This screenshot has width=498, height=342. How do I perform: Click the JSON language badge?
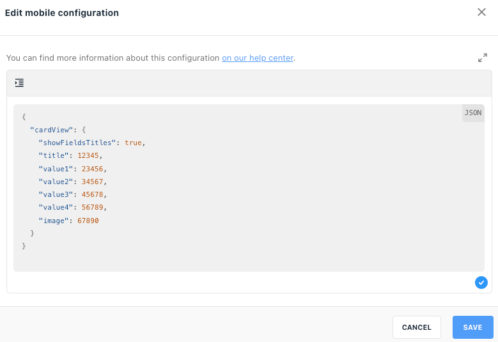473,113
